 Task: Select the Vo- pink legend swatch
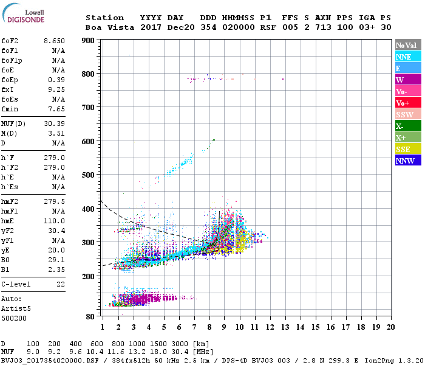408,91
